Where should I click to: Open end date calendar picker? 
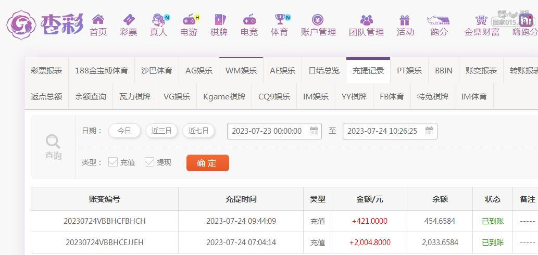point(429,131)
